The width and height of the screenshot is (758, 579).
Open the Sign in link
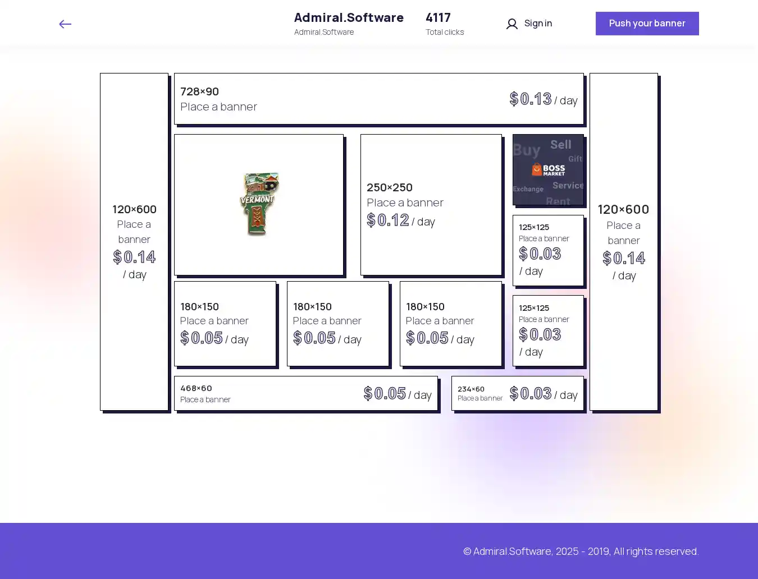[537, 24]
